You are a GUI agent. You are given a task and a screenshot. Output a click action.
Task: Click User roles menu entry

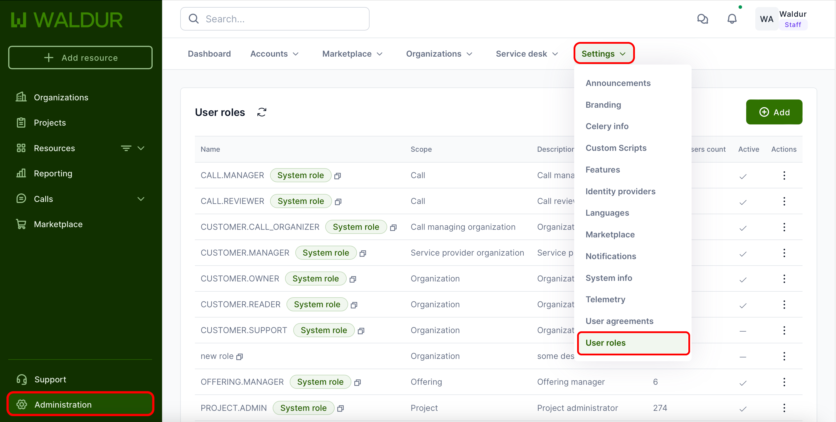(605, 342)
